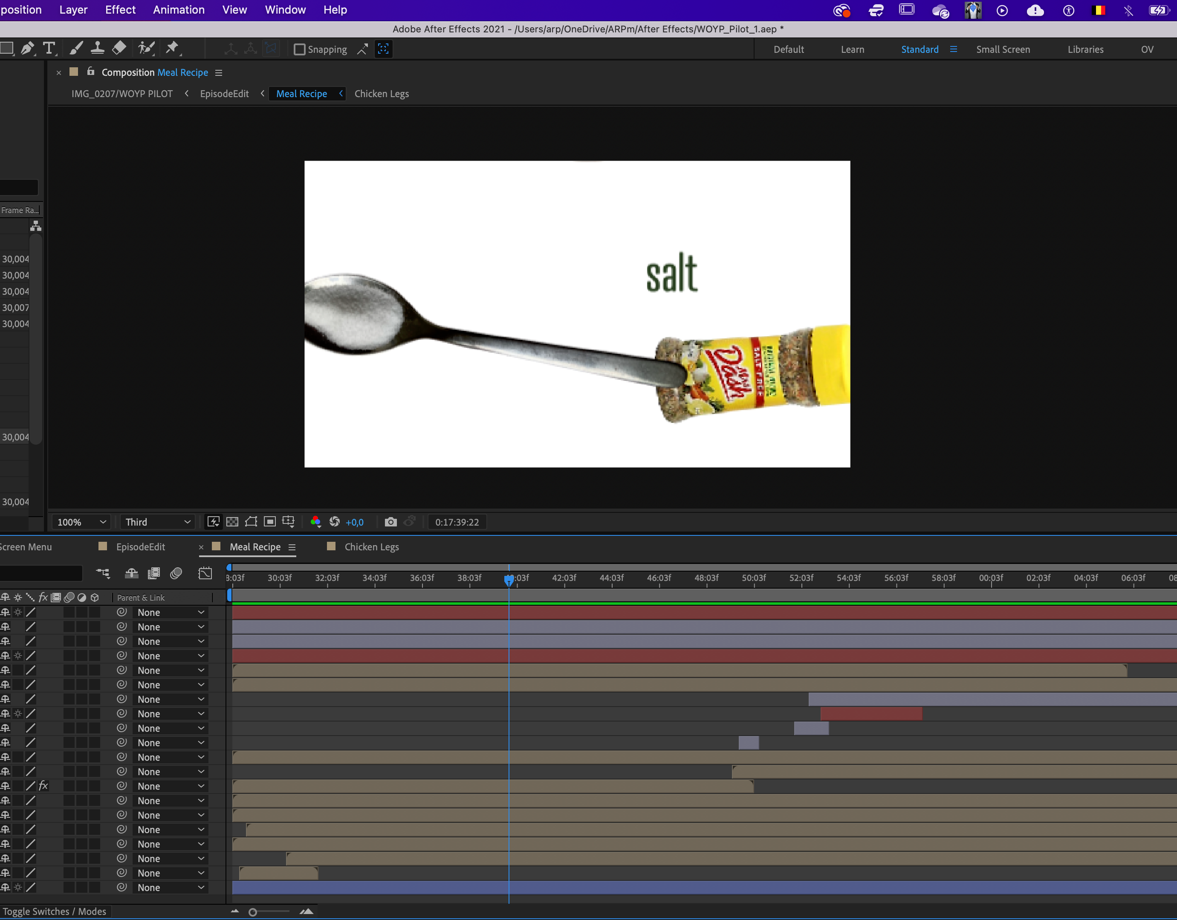Open the composition mini-flowchart in the timeline

click(103, 573)
